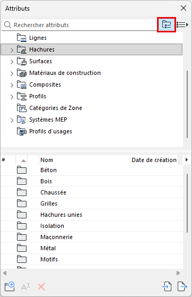Sort by Nom column header
The height and width of the screenshot is (297, 192).
(84, 160)
